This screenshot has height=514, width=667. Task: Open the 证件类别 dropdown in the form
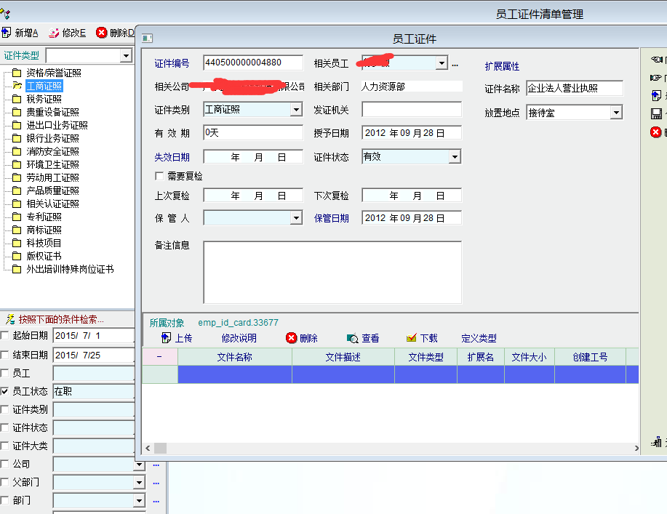click(x=295, y=110)
